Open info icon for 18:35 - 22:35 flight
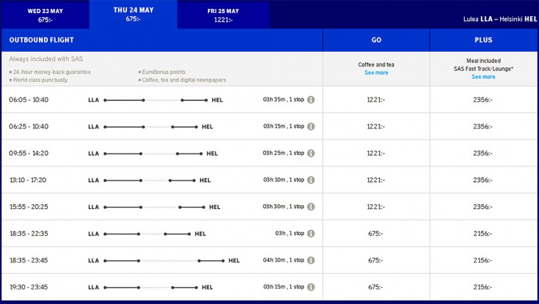The image size is (539, 304). click(x=311, y=233)
